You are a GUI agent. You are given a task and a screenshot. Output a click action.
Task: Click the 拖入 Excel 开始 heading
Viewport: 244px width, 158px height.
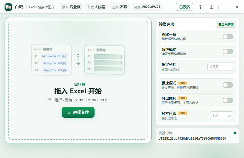click(78, 91)
